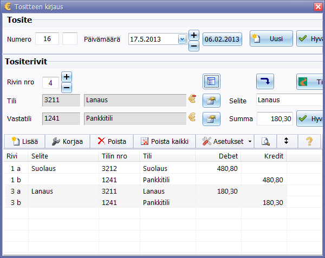
Task: Click the blue list form icon button
Action: coord(211,82)
